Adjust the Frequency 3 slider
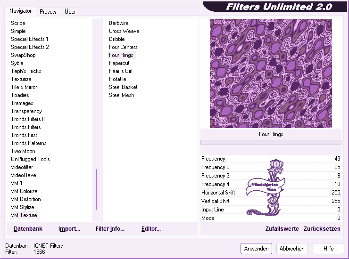 [x=271, y=176]
